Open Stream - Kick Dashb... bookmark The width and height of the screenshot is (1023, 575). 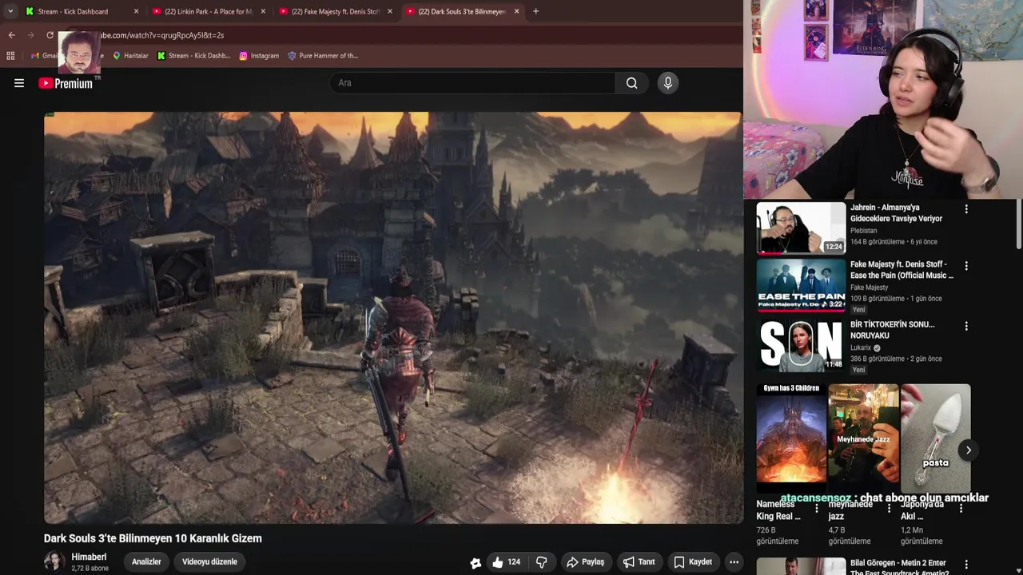(x=193, y=56)
